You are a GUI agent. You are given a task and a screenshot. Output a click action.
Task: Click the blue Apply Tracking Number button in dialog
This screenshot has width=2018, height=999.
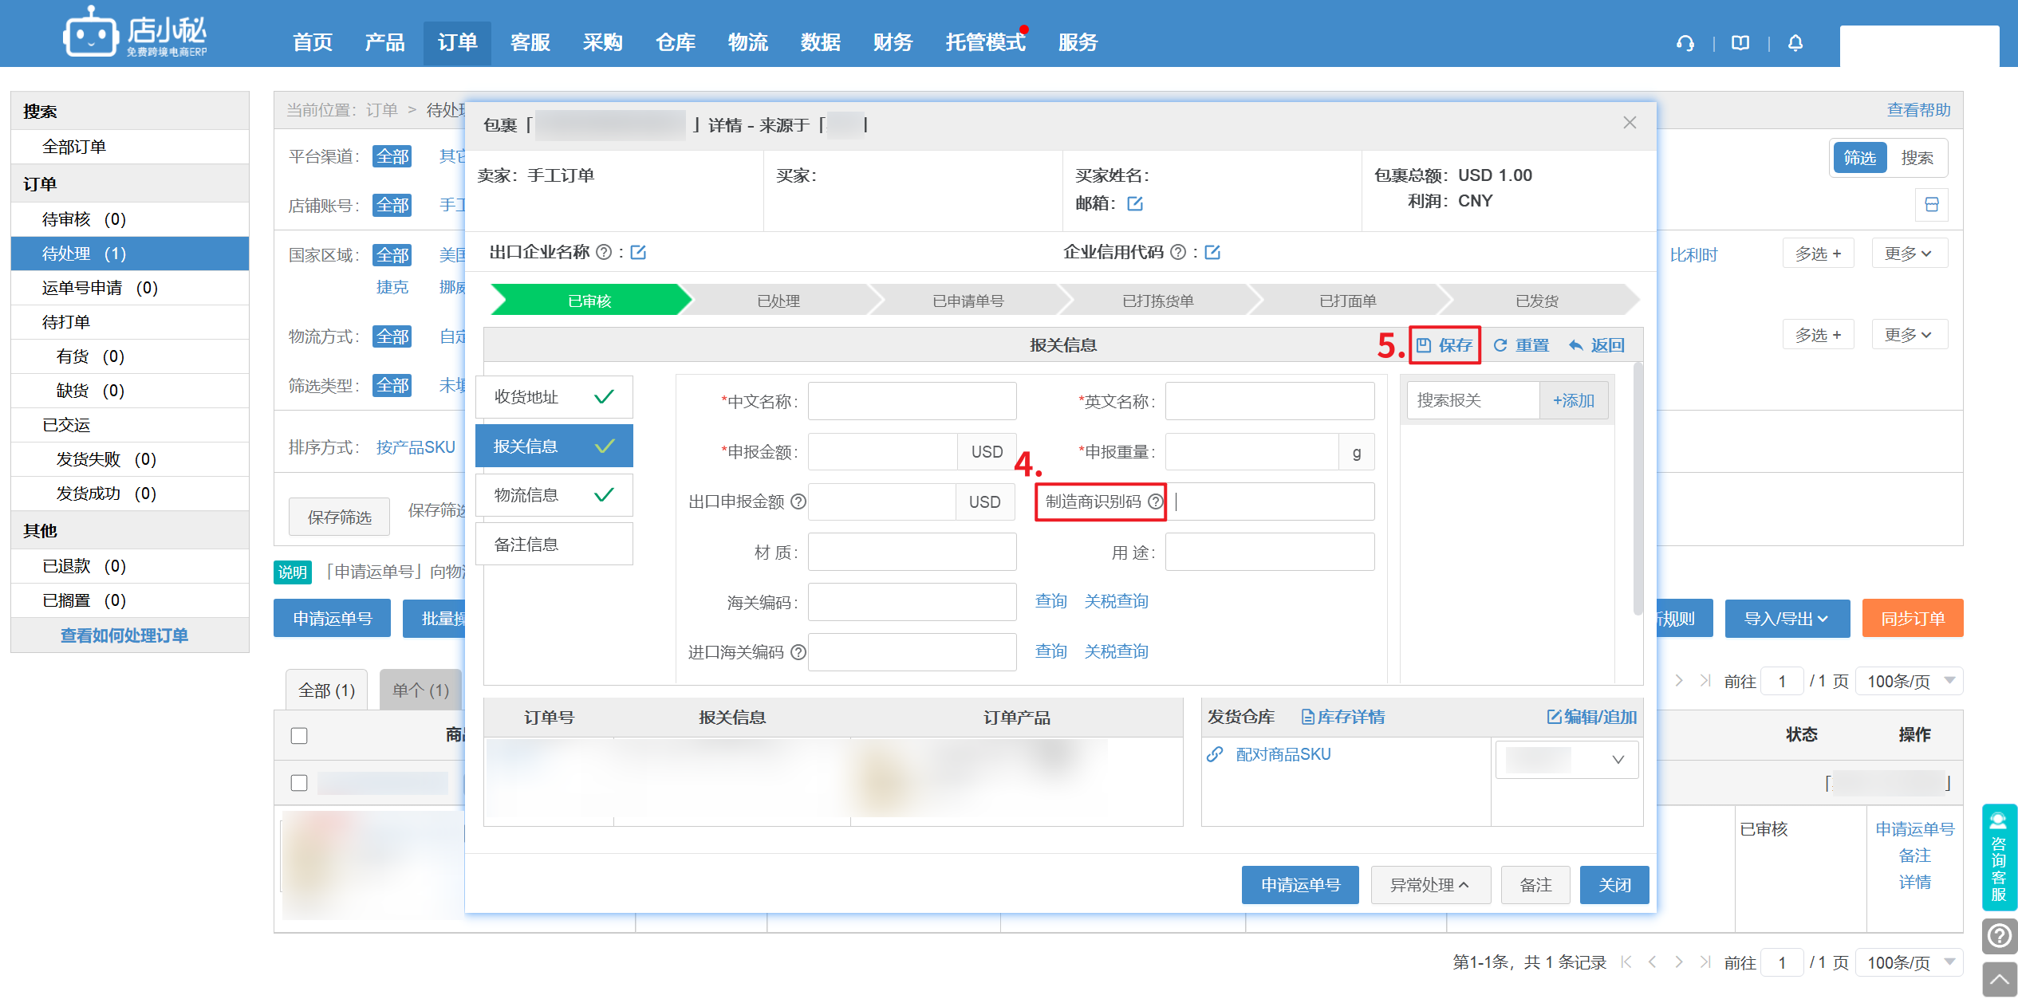(1299, 885)
